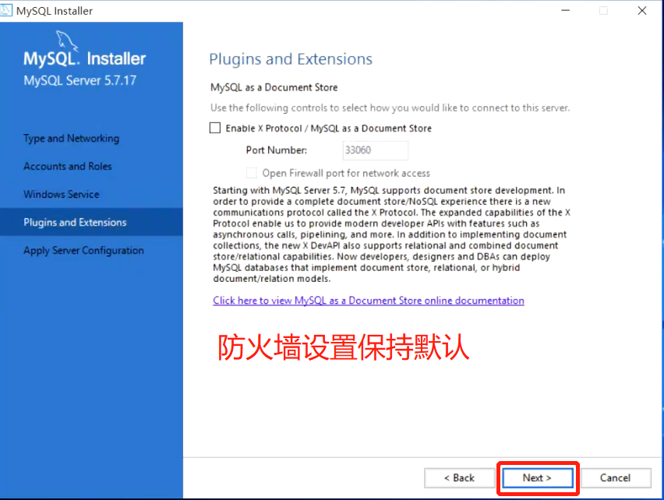664x500 pixels.
Task: Toggle Open Firewall port for network access
Action: click(252, 173)
